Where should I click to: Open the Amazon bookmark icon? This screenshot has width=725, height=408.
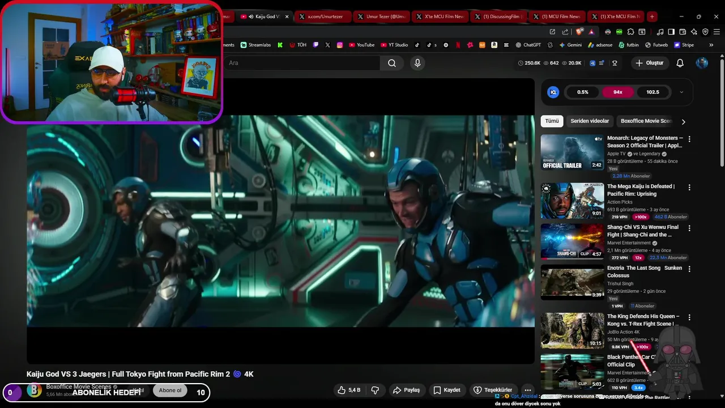tap(494, 45)
